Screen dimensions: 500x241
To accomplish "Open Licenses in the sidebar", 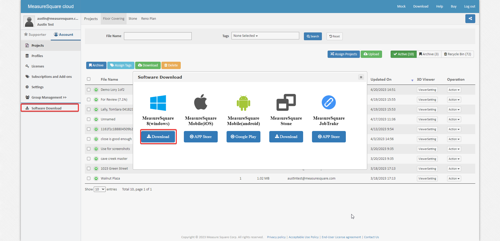I will click(x=38, y=66).
